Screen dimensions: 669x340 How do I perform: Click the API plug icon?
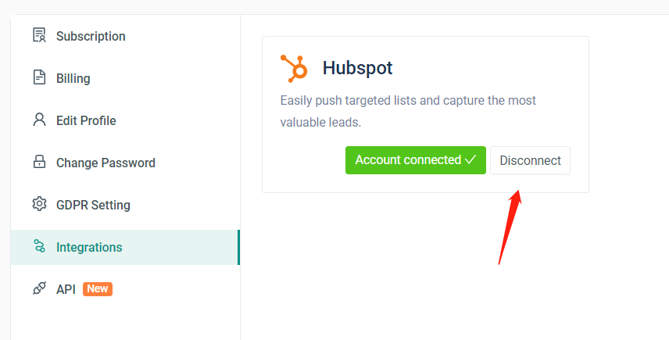[x=39, y=289]
